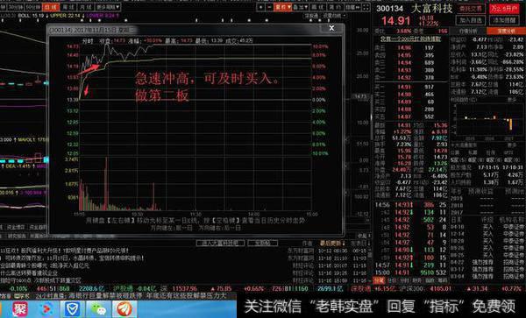This screenshot has height=318, width=526.
Task: Toggle fullscreen chart icon at toolbar end
Action: pos(366,7)
